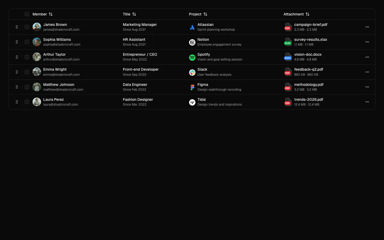This screenshot has height=240, width=384.
Task: Click the vision-doc.docx DOCX file icon
Action: click(x=288, y=57)
